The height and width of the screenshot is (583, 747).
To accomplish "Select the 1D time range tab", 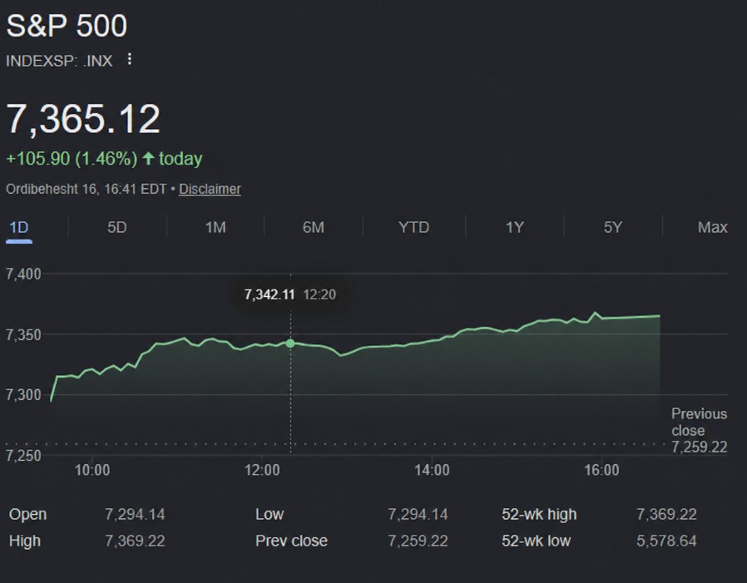I will [19, 227].
